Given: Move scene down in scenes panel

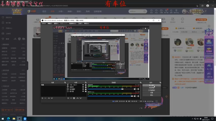Looking at the screenshot, I should coord(52,98).
